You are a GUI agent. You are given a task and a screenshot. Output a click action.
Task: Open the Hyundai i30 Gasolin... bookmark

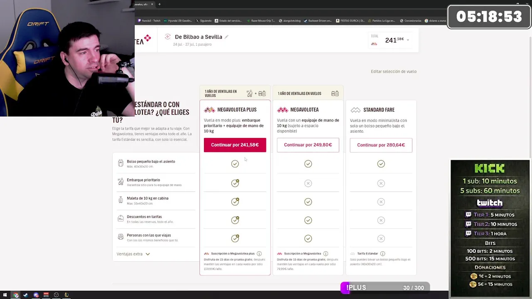178,21
